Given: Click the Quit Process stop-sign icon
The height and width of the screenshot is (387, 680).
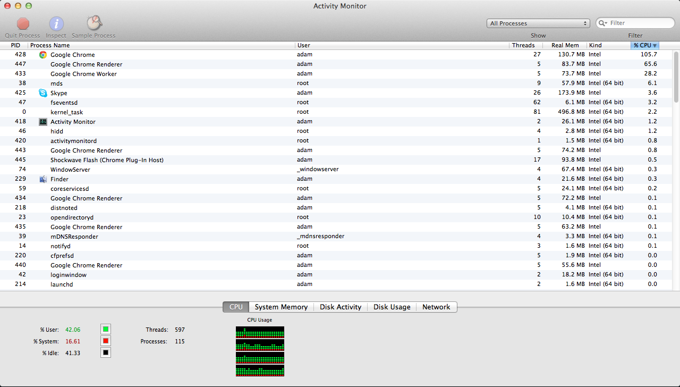Looking at the screenshot, I should tap(23, 23).
